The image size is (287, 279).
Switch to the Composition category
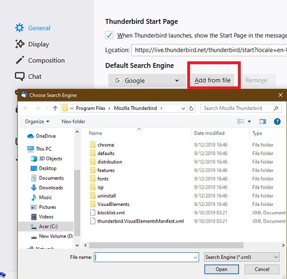click(x=46, y=60)
